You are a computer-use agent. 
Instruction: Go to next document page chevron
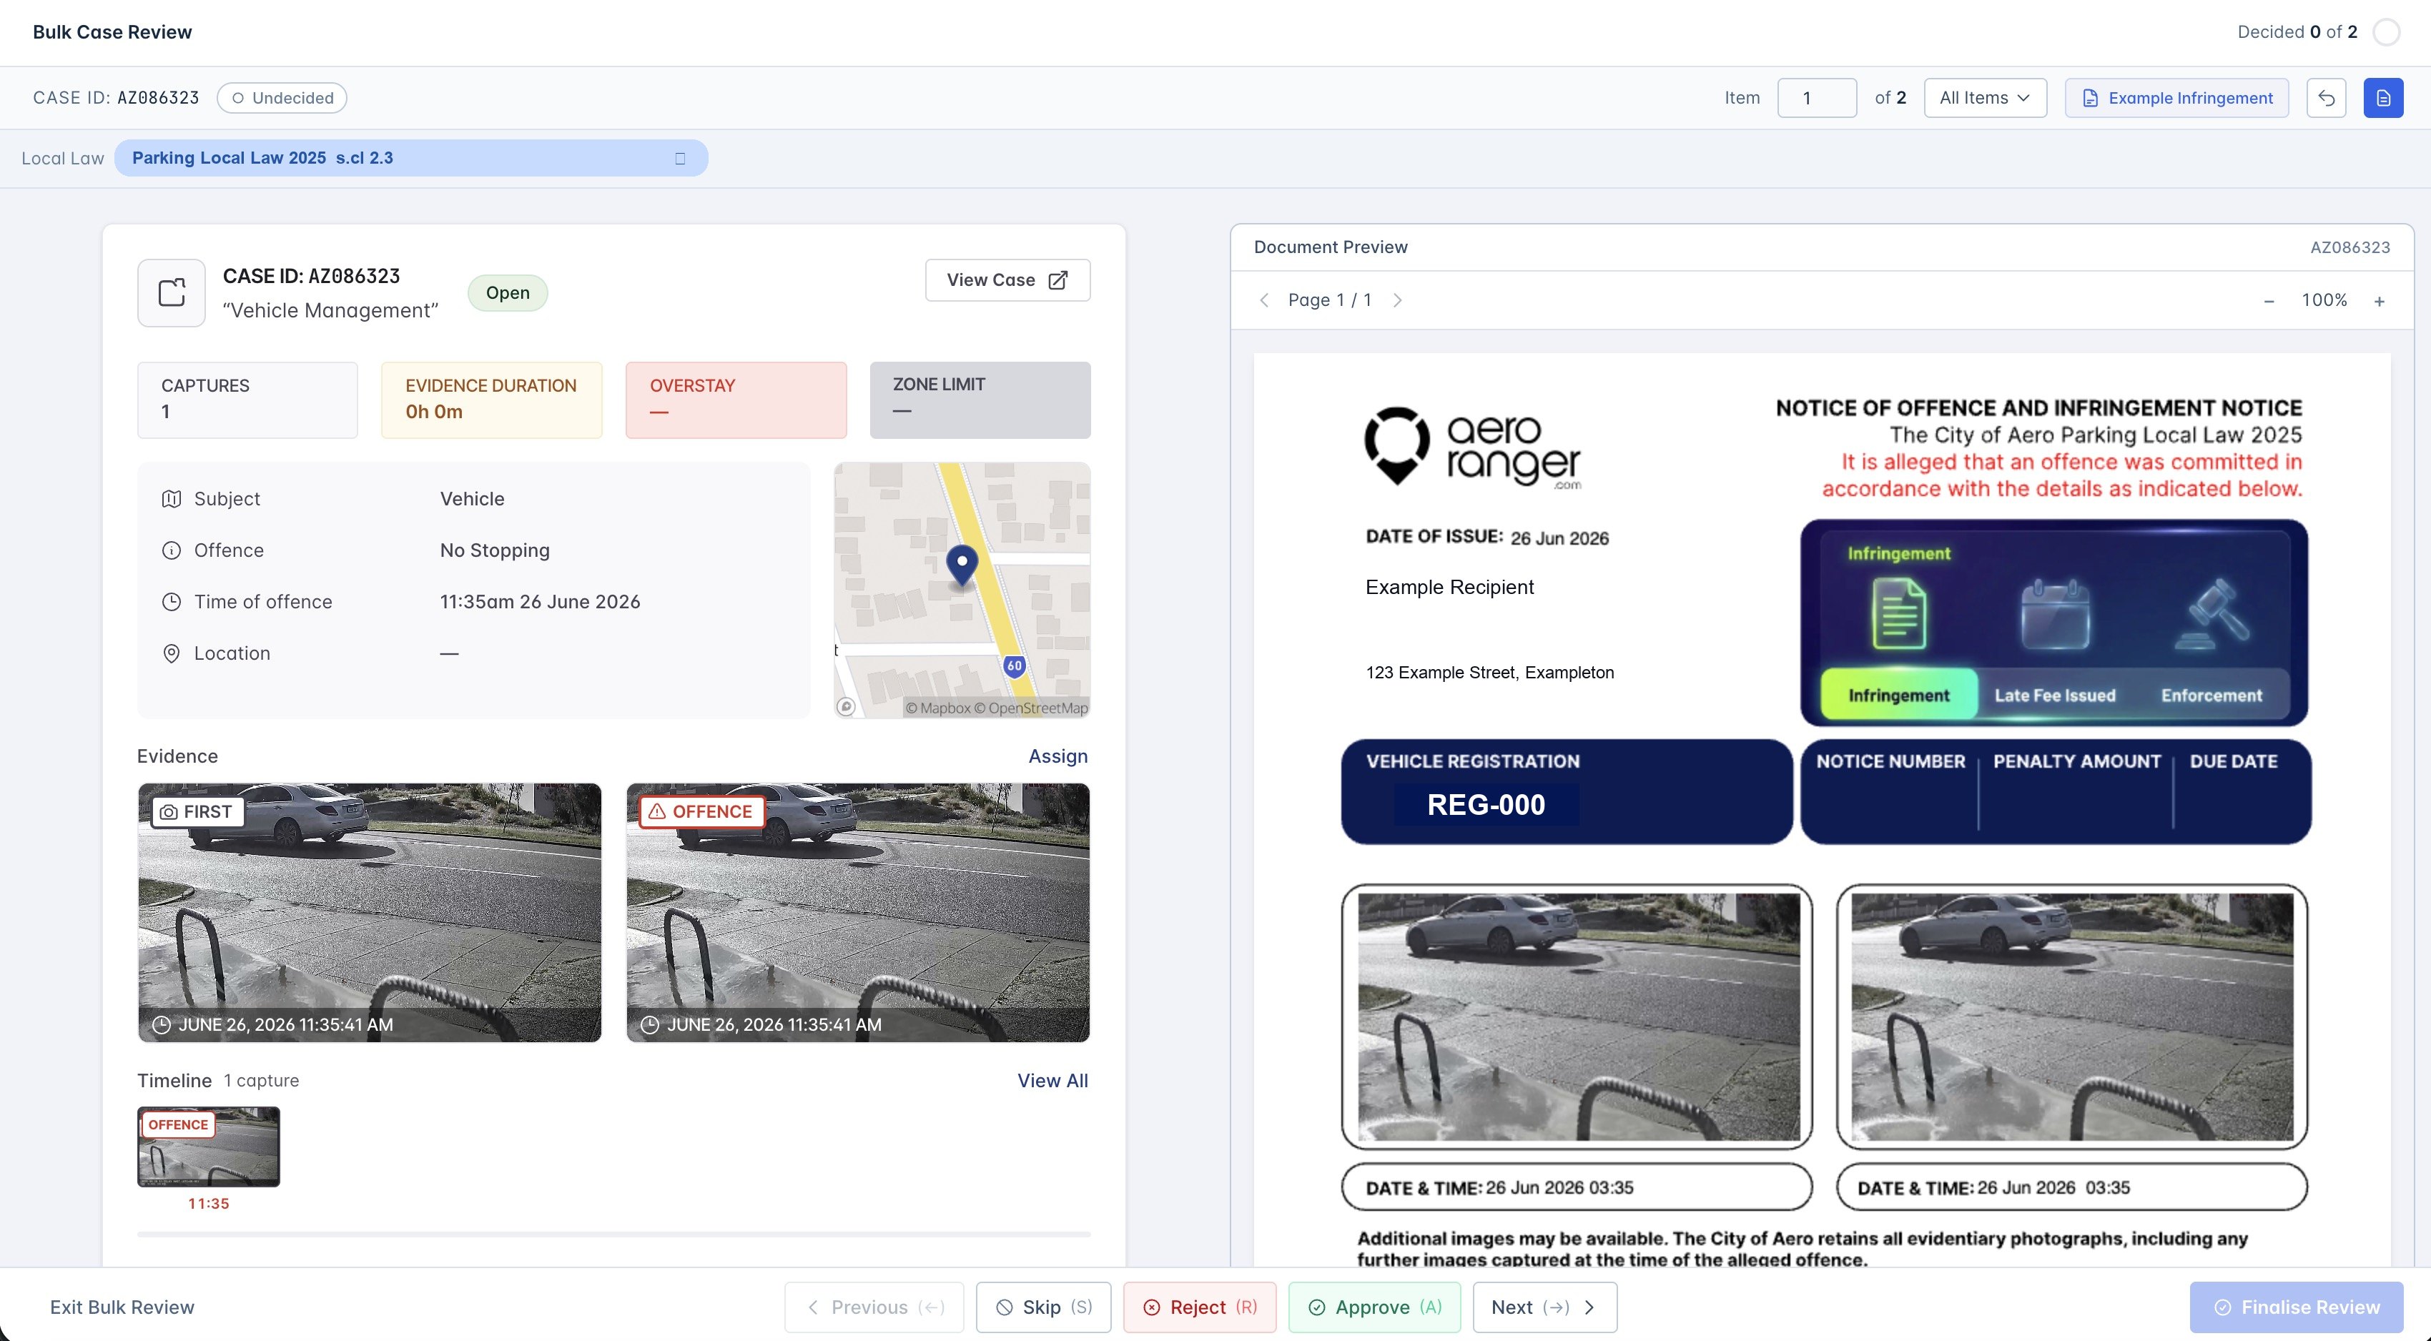pyautogui.click(x=1398, y=300)
